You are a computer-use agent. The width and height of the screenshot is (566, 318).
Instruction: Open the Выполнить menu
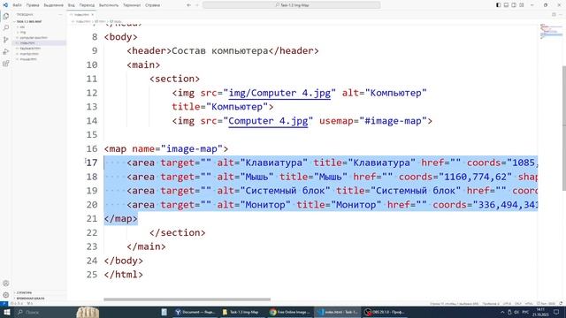pyautogui.click(x=109, y=5)
